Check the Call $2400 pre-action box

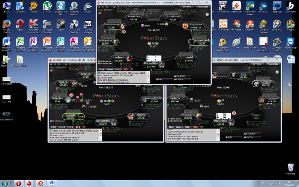point(245,134)
